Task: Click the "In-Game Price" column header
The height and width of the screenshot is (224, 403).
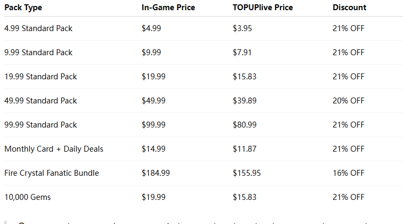Action: [168, 8]
